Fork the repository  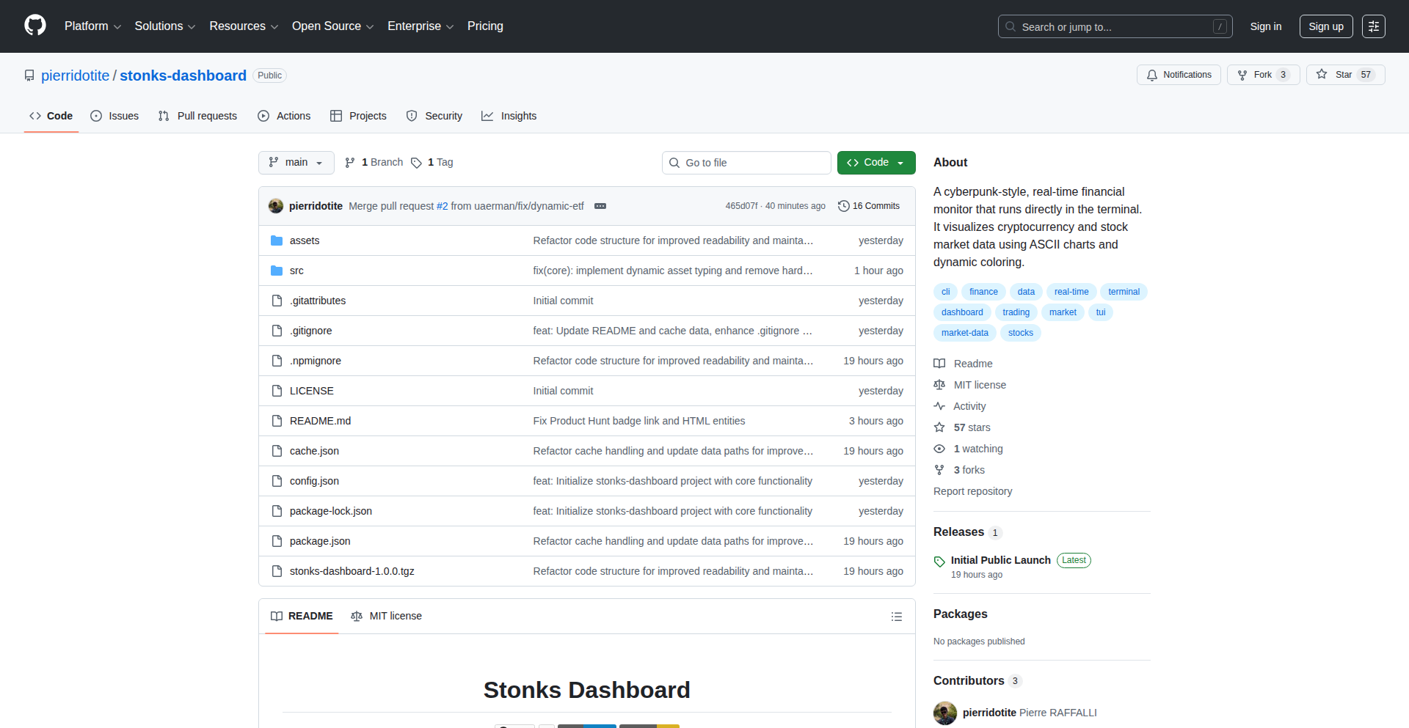tap(1262, 75)
